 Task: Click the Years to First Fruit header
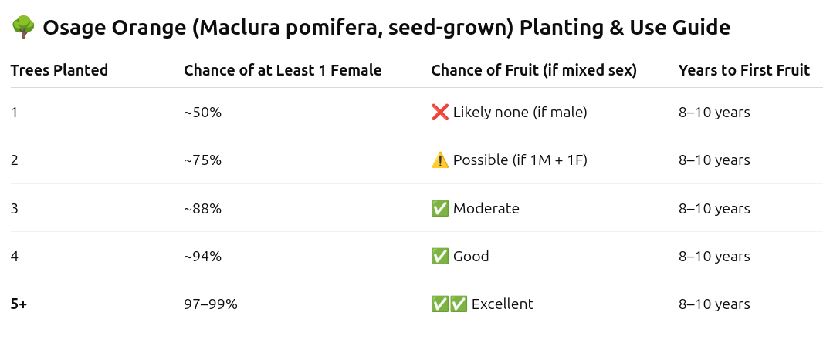[744, 70]
